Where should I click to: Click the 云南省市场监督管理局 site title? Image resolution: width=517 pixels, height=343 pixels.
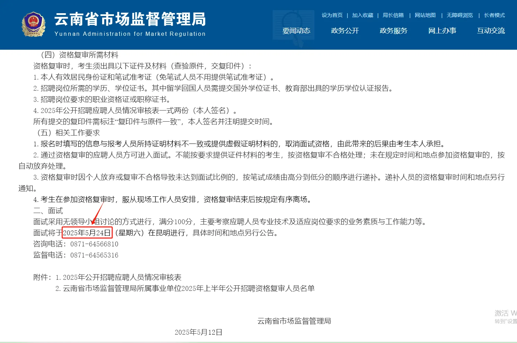point(130,19)
